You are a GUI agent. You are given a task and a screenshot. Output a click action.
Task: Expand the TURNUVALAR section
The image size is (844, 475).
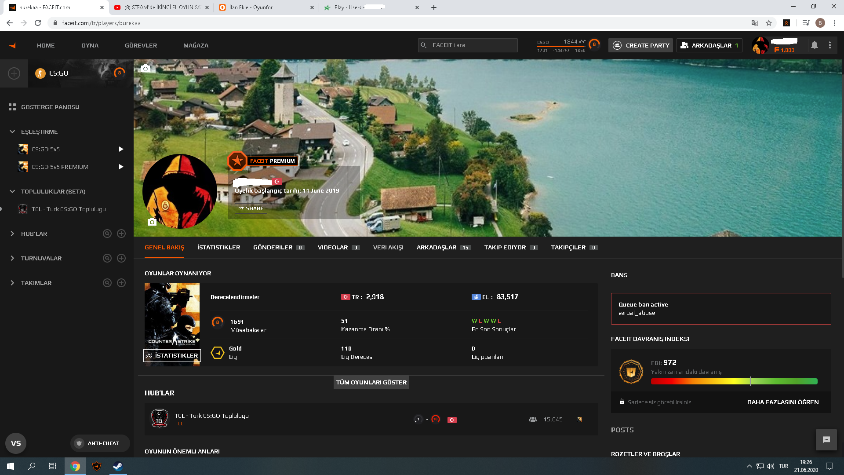click(x=12, y=258)
